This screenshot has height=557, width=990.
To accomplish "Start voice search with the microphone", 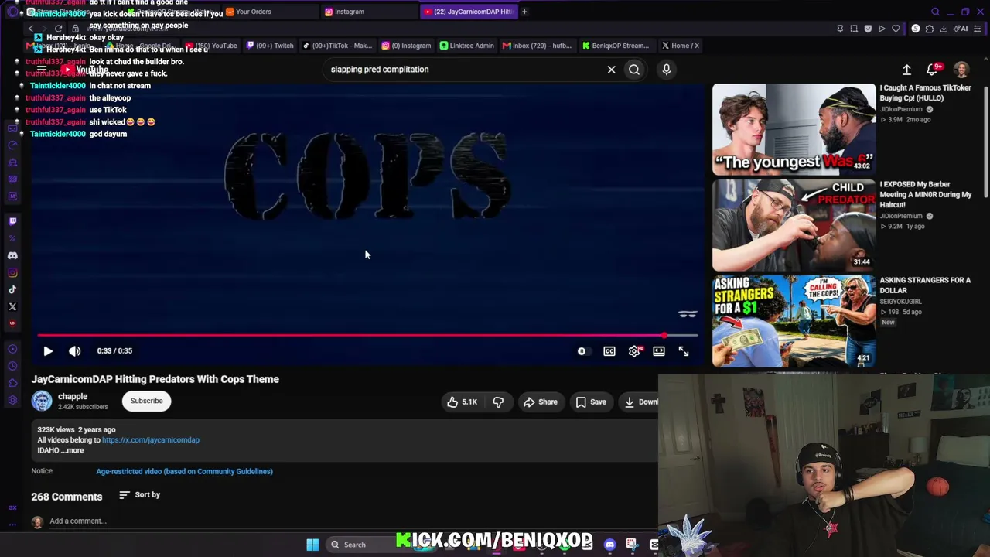I will click(667, 70).
